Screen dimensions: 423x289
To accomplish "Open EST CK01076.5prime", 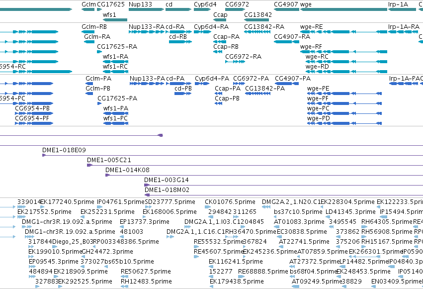I will click(x=230, y=202).
